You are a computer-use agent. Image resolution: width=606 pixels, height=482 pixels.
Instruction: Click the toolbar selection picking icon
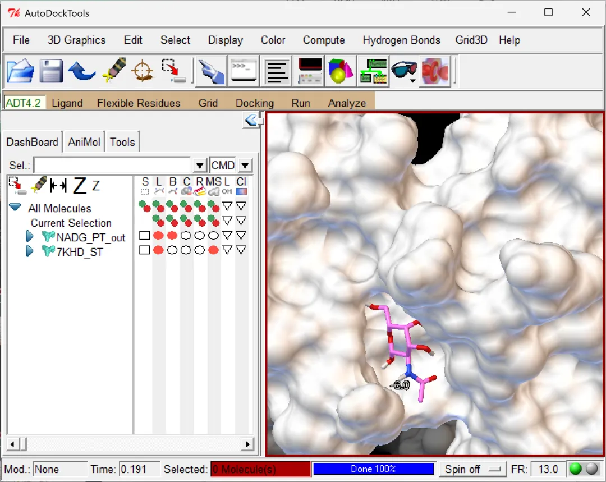click(173, 71)
